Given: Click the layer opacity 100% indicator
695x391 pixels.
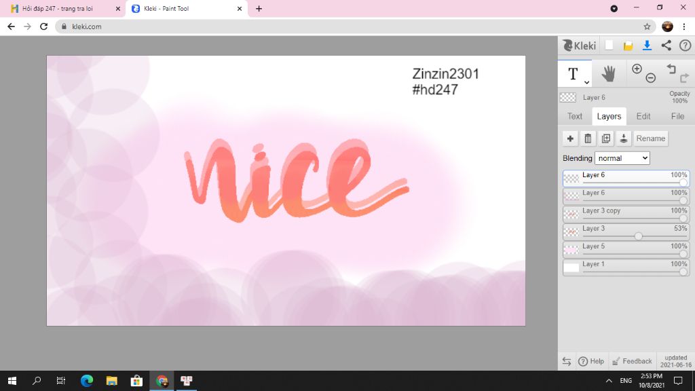Looking at the screenshot, I should point(679,97).
